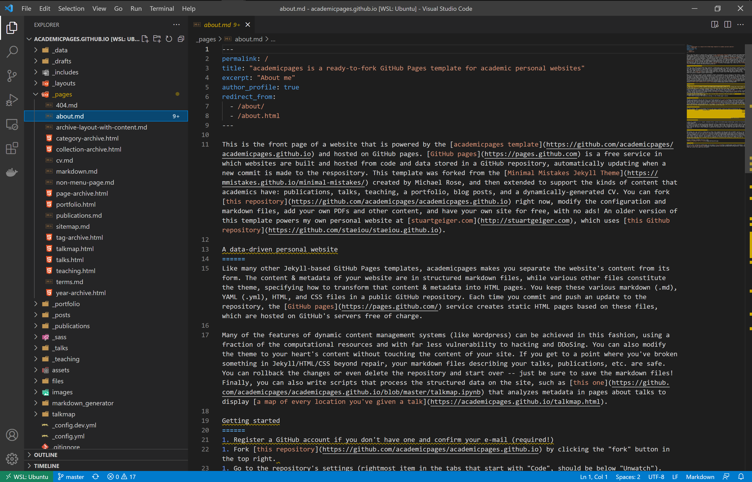This screenshot has width=752, height=482.
Task: Collapse all folders in explorer
Action: click(x=181, y=39)
